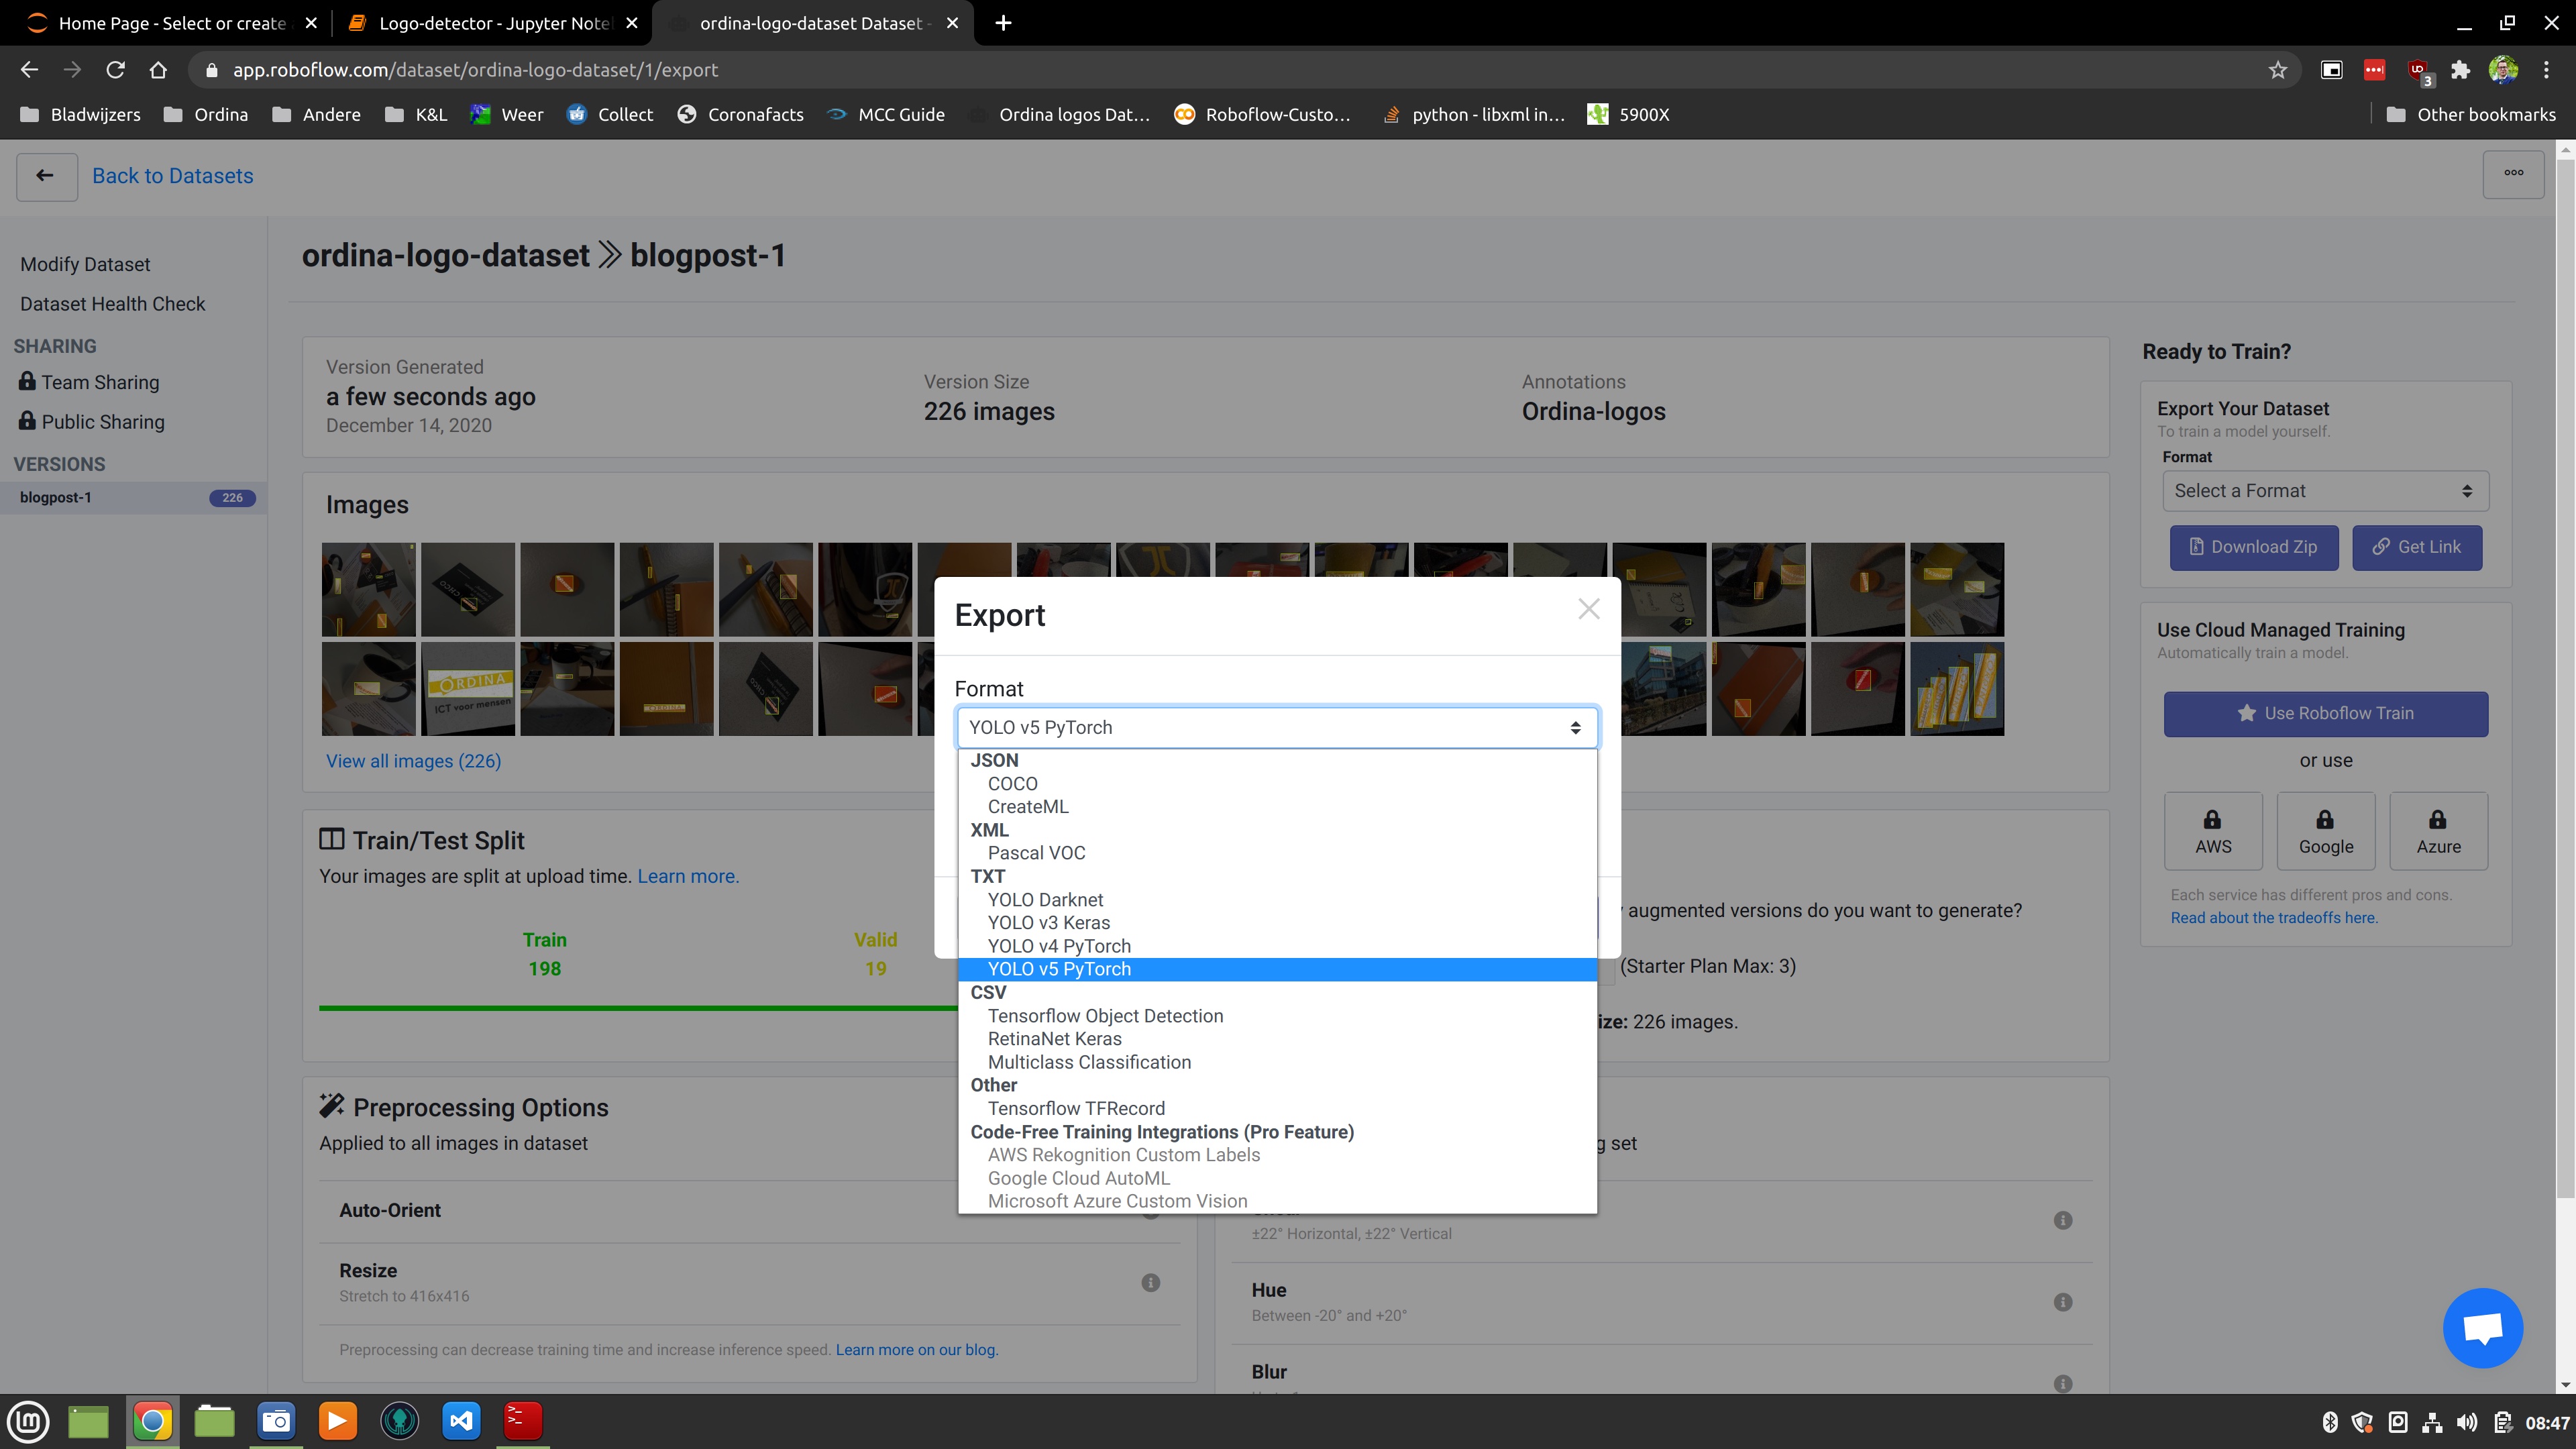Close the Export dialog

point(1589,609)
